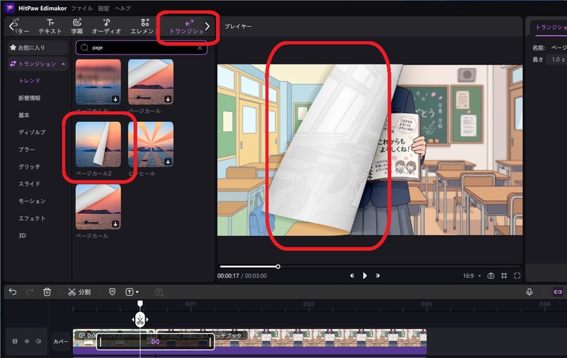Click the プレイヤー player panel label
This screenshot has width=567, height=358.
tap(238, 26)
